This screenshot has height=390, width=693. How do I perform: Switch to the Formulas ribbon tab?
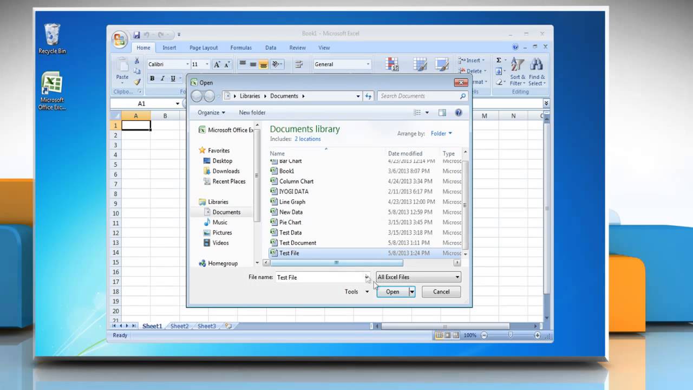click(241, 48)
